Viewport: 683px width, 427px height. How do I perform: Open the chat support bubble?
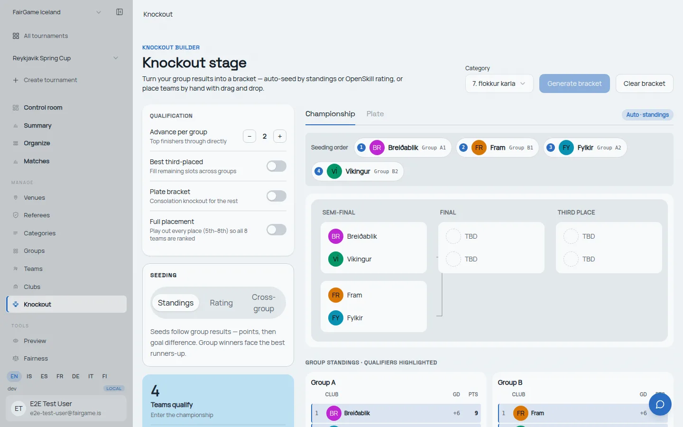coord(660,404)
